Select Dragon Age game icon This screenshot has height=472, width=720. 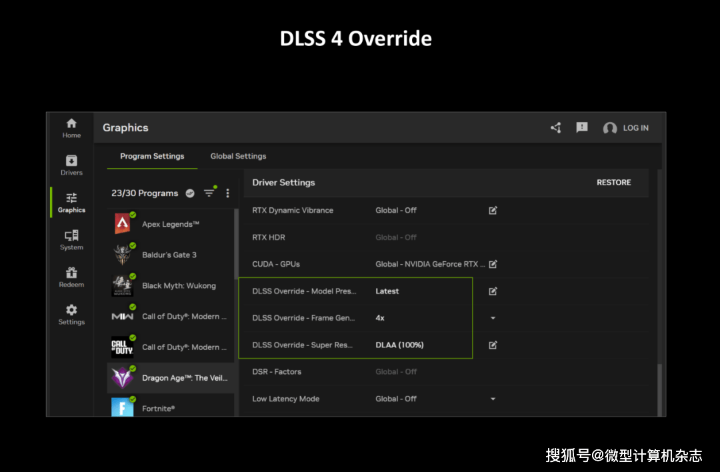click(x=123, y=378)
